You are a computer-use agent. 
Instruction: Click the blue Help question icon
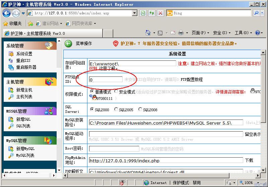pyautogui.click(x=258, y=32)
